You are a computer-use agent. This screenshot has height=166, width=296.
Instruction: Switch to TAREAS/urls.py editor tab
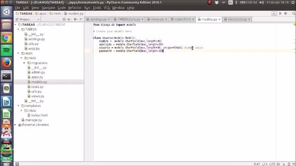[x=129, y=19]
